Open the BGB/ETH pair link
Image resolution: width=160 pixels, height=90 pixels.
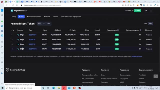(32, 44)
